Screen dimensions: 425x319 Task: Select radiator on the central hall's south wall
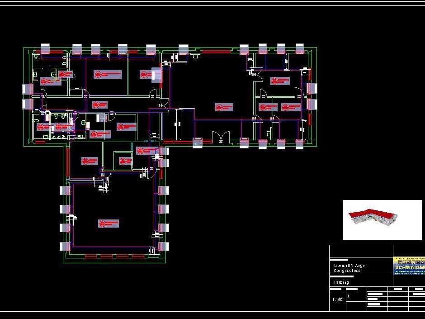point(198,143)
